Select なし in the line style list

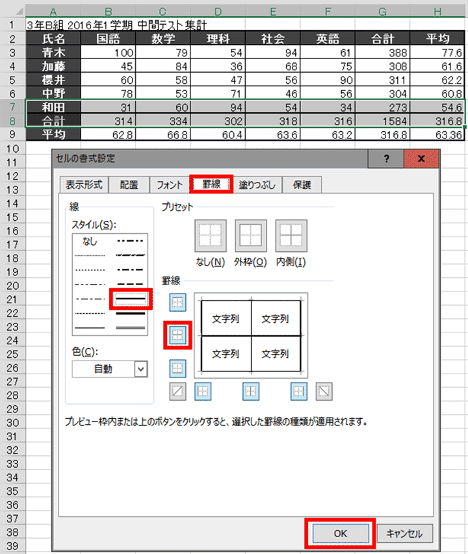pyautogui.click(x=90, y=242)
